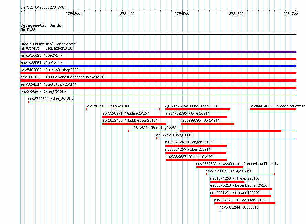Open nsv2812486 (Huddleston2016) label
The image size is (306, 224).
[130, 120]
